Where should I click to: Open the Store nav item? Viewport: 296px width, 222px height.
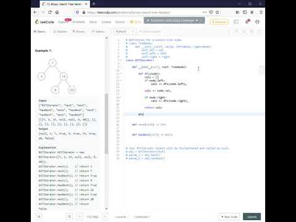(x=136, y=22)
